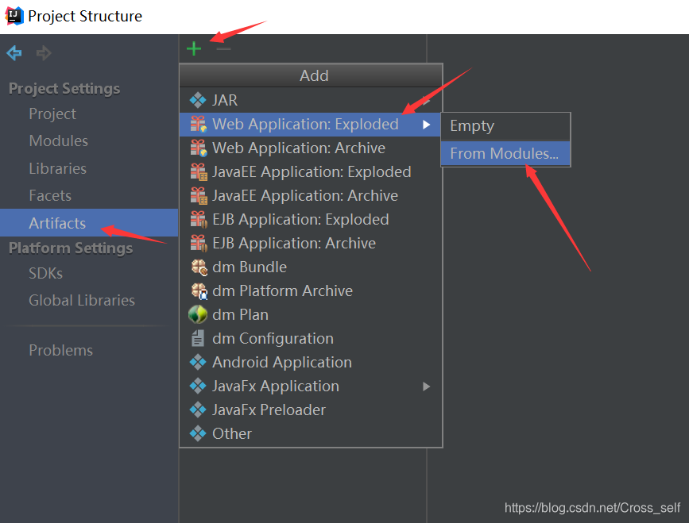Choose JavaFx Preloader entry
The height and width of the screenshot is (523, 689).
click(310, 410)
